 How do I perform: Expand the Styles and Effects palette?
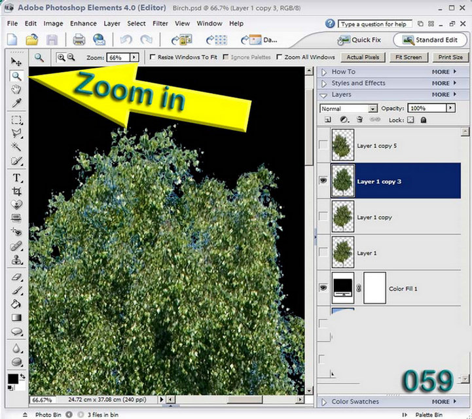pos(324,83)
